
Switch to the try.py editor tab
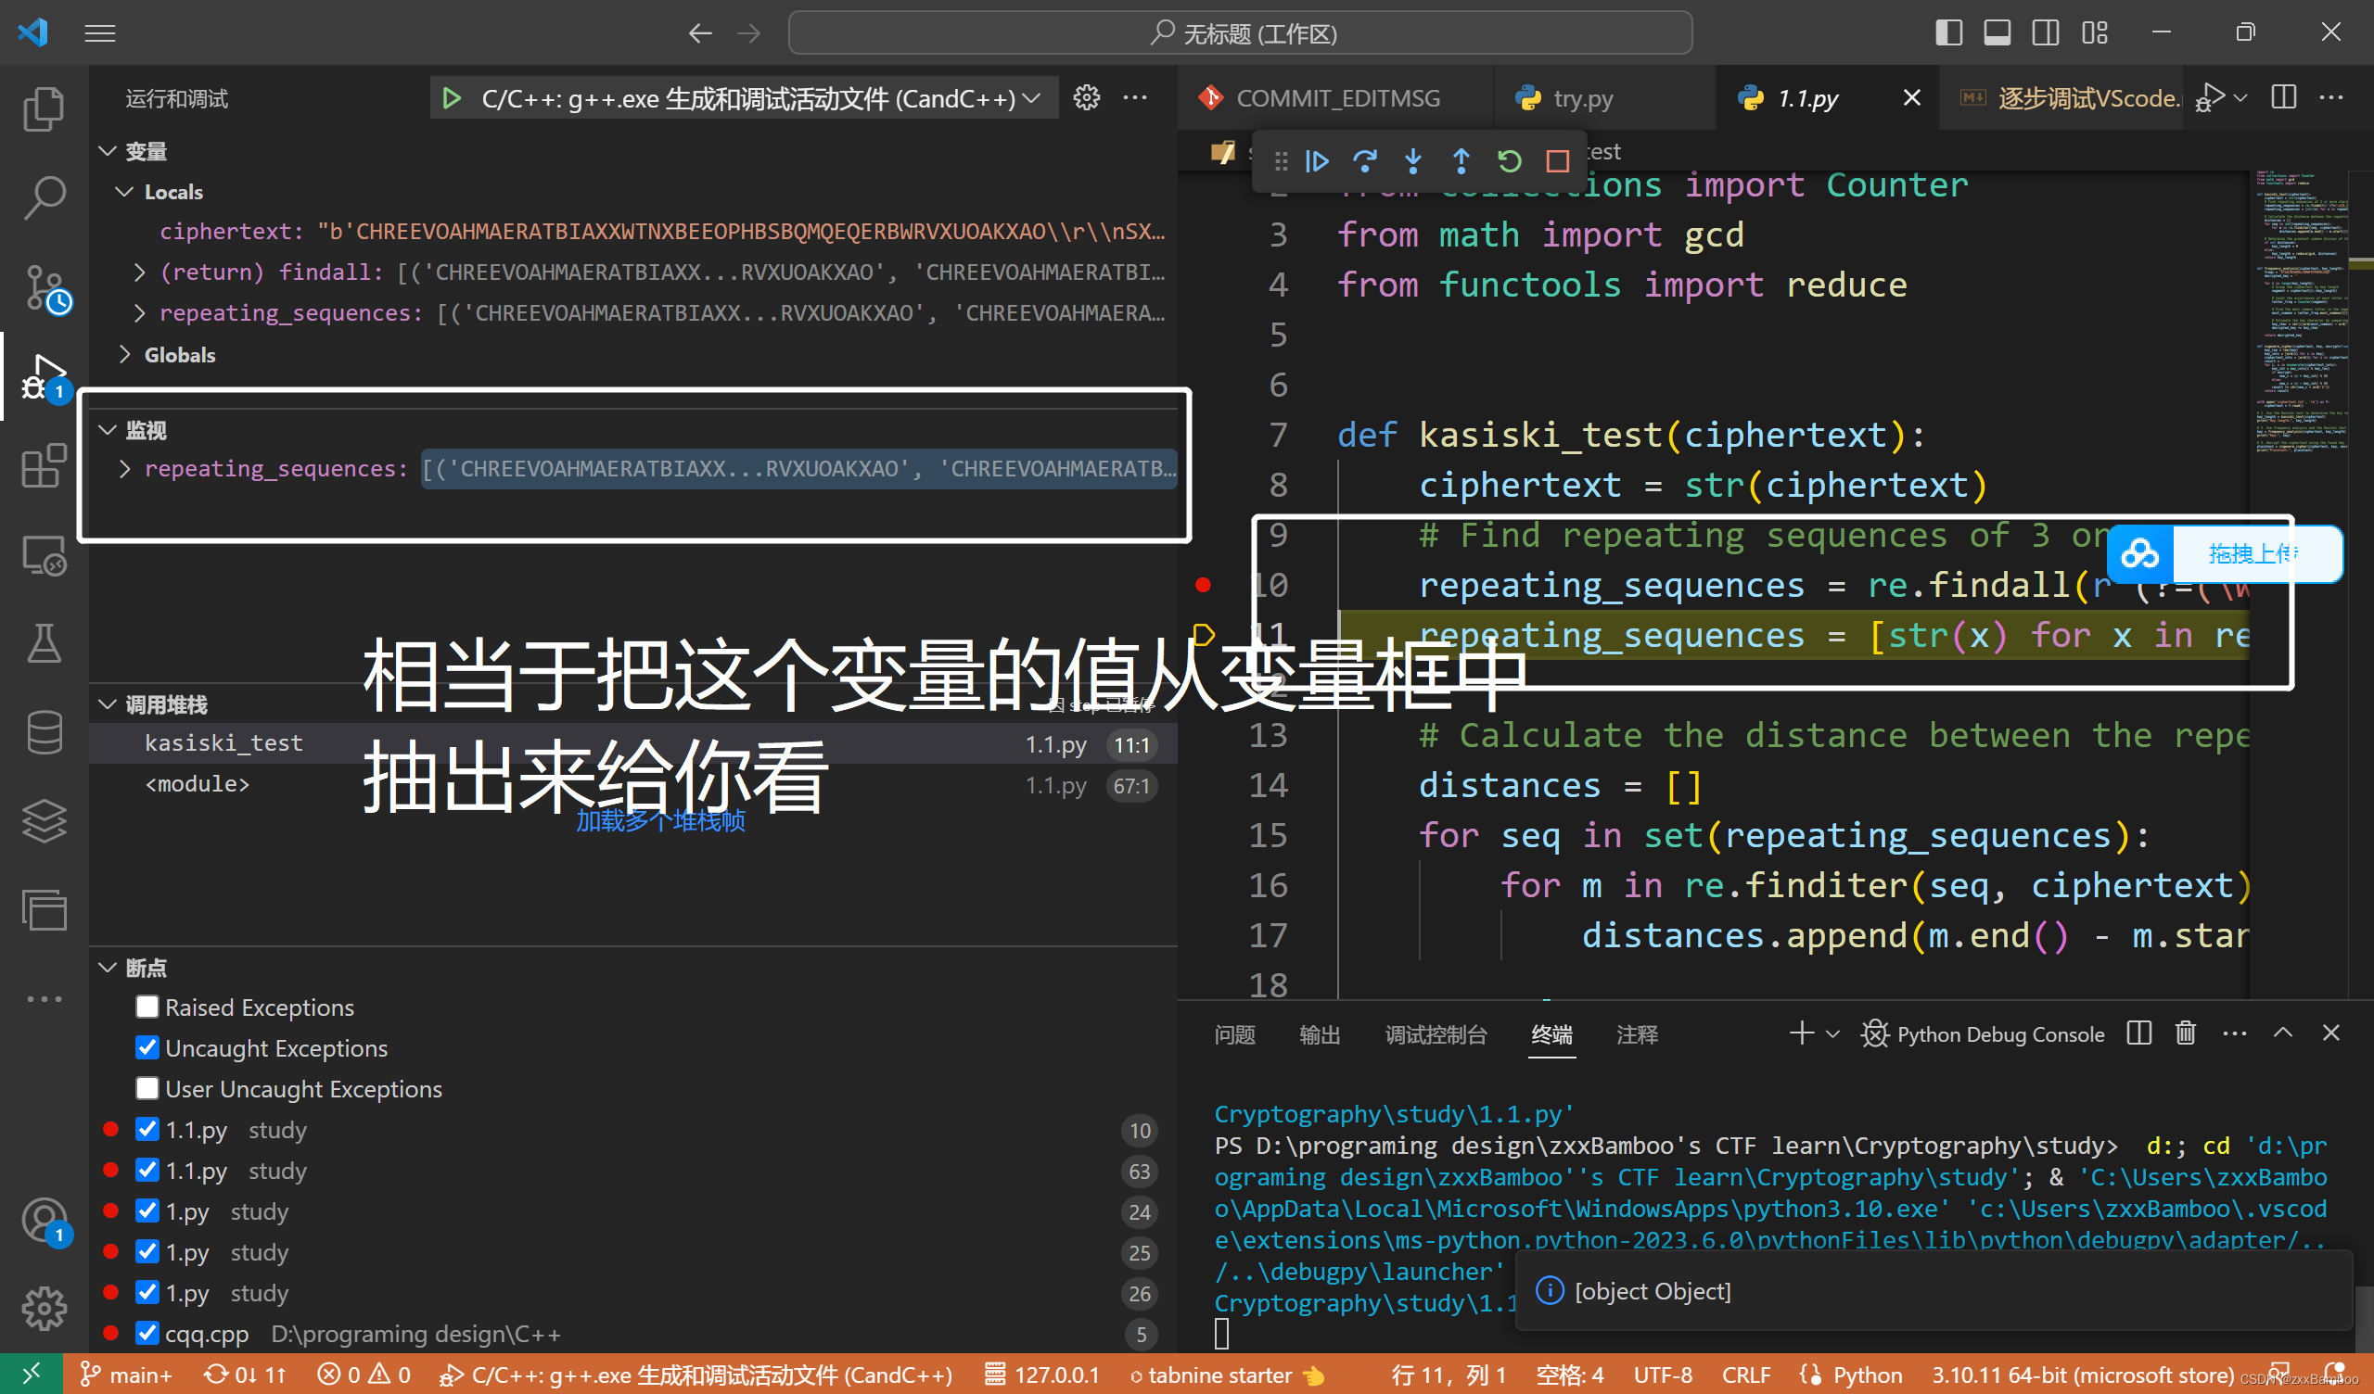[x=1581, y=98]
